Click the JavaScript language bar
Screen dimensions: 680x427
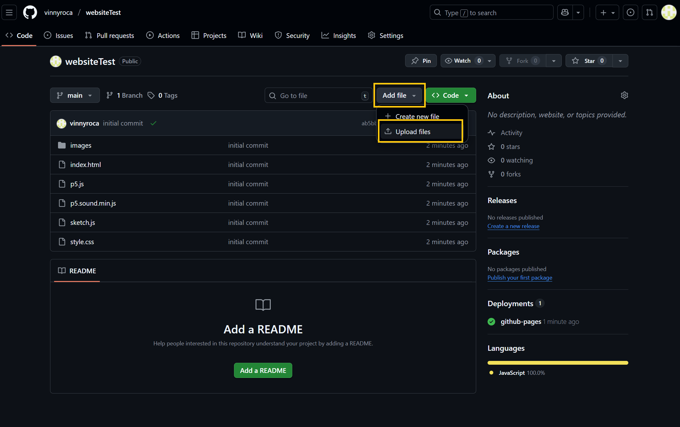558,363
